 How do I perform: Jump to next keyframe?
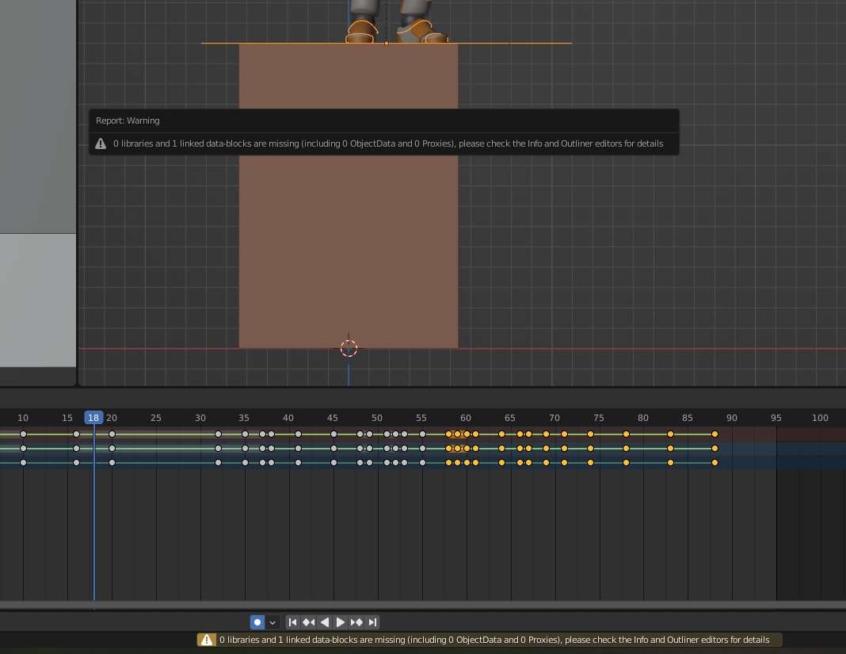(x=356, y=621)
